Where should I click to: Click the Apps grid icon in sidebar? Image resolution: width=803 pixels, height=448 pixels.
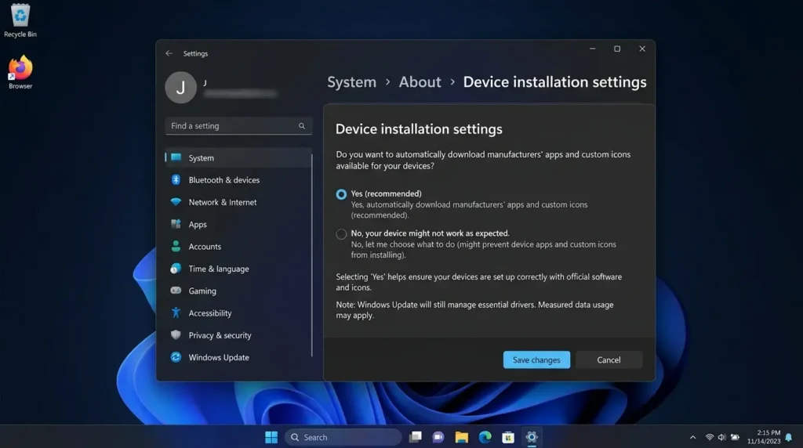(x=176, y=224)
